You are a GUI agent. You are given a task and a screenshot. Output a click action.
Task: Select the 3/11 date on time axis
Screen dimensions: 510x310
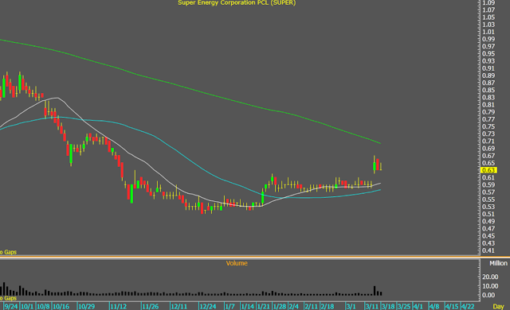372,307
